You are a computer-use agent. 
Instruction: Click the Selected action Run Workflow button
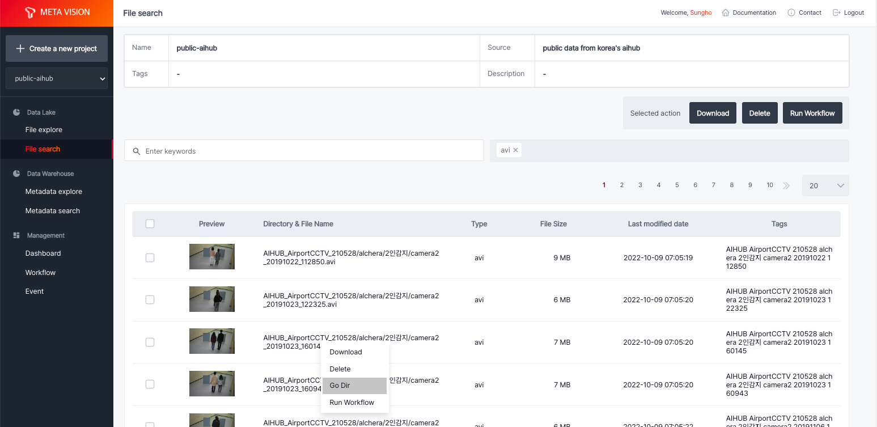click(812, 113)
